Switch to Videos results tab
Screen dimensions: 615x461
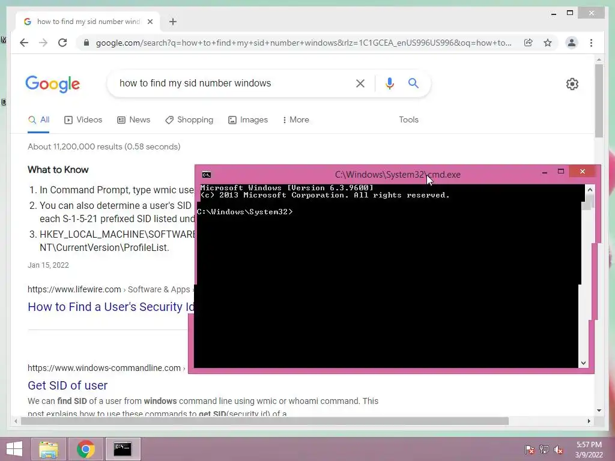click(x=83, y=120)
